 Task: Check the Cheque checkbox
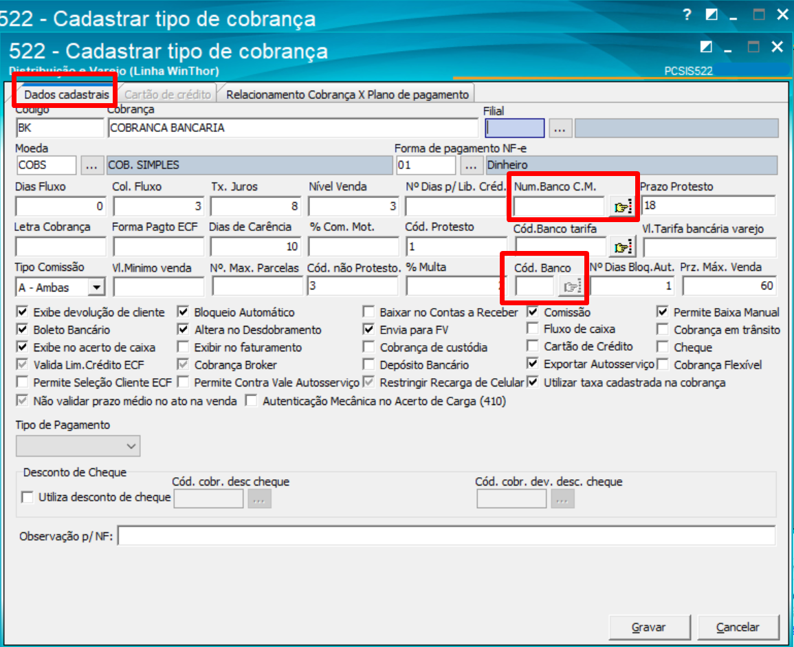(662, 347)
